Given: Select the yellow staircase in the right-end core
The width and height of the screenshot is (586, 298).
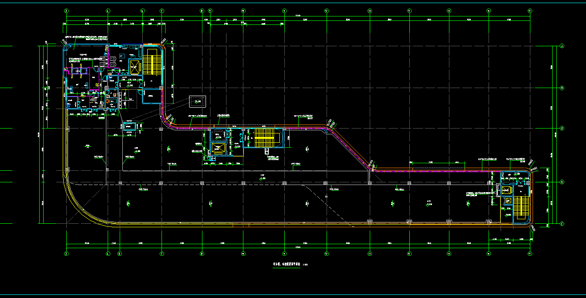Looking at the screenshot, I should [x=521, y=207].
